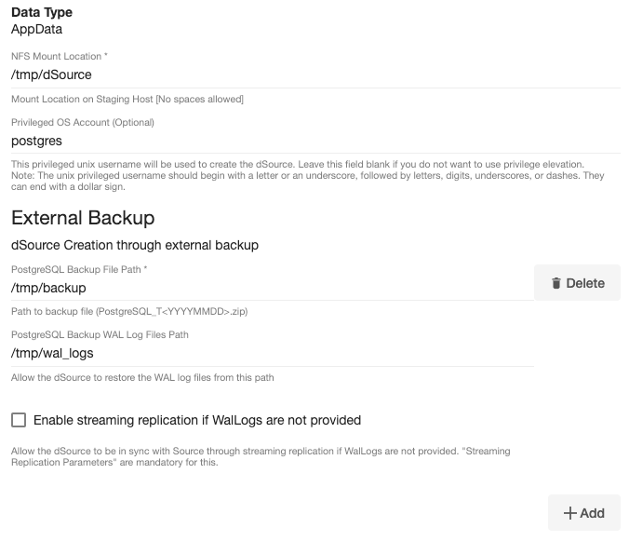Click the "Privileged OS Account (Optional)" label
The width and height of the screenshot is (629, 541).
tap(83, 122)
